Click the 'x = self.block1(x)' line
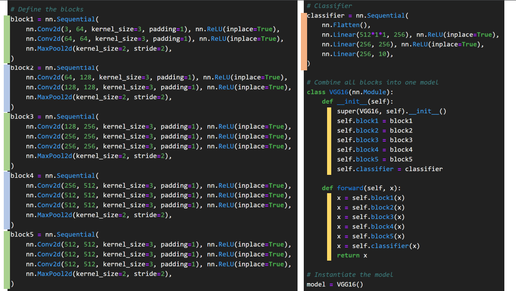 [x=371, y=198]
